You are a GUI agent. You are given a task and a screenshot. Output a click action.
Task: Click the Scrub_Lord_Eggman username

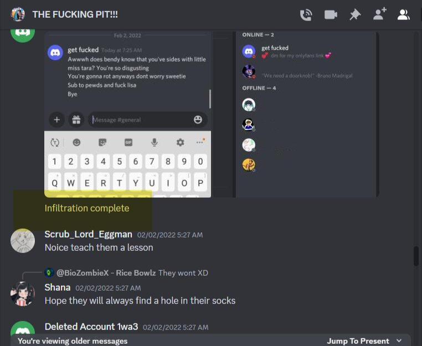(88, 234)
